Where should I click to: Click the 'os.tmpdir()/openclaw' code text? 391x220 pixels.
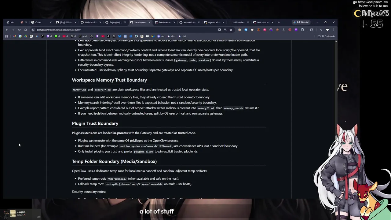[120, 184]
